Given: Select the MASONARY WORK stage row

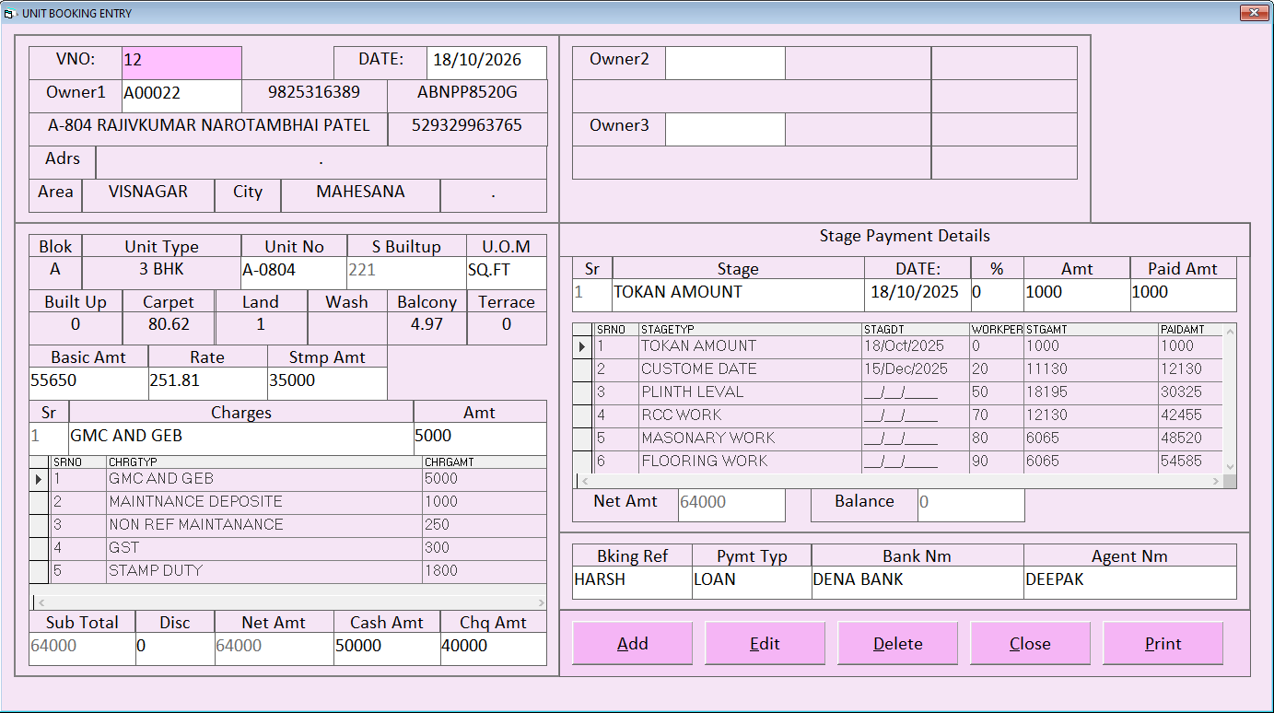Looking at the screenshot, I should tap(898, 438).
